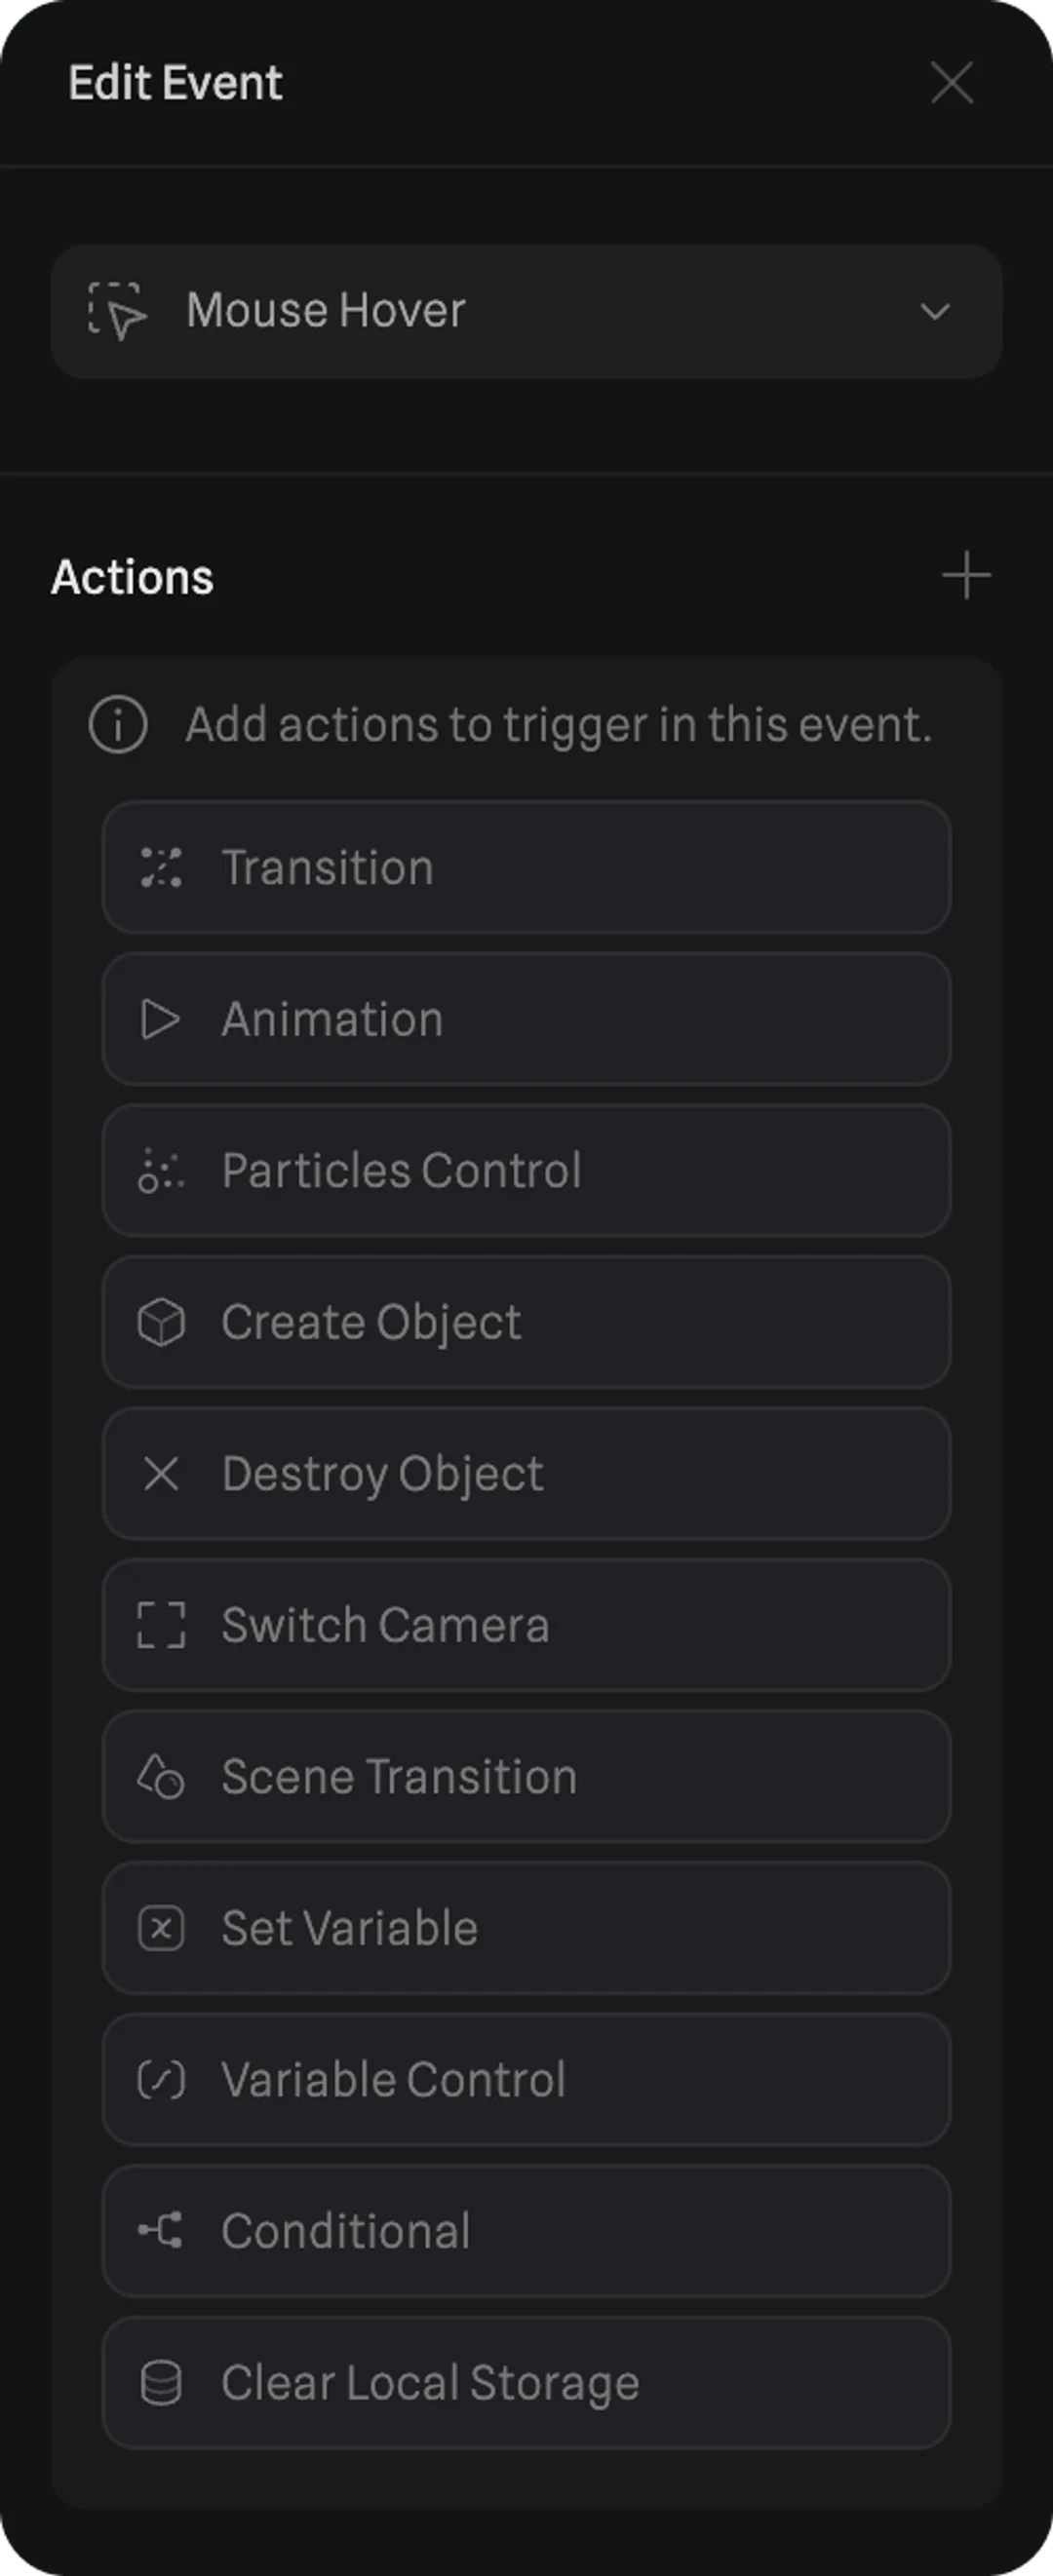The image size is (1053, 2576).
Task: Click the Destroy Object X icon
Action: click(161, 1474)
